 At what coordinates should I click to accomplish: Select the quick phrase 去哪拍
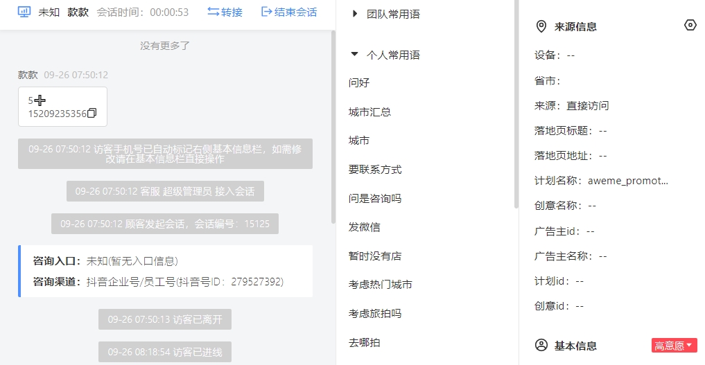click(364, 343)
